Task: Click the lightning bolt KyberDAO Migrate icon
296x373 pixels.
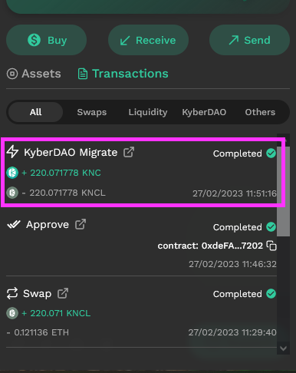Action: (12, 151)
